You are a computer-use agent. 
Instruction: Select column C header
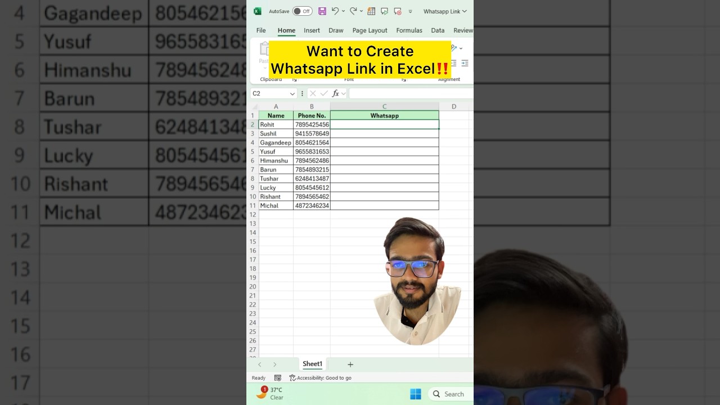pyautogui.click(x=384, y=106)
